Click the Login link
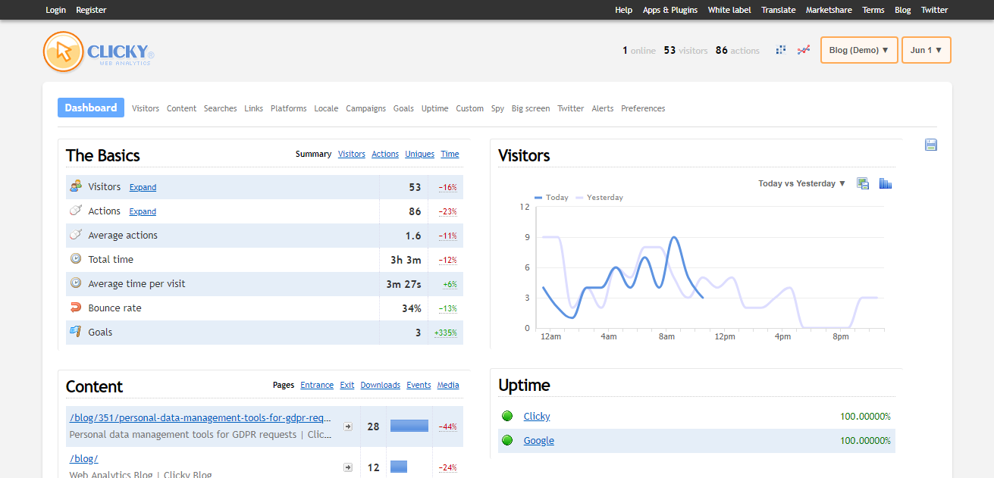 56,10
